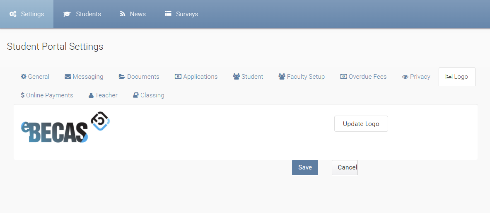Switch to the Student tab
This screenshot has width=490, height=213.
coord(248,77)
